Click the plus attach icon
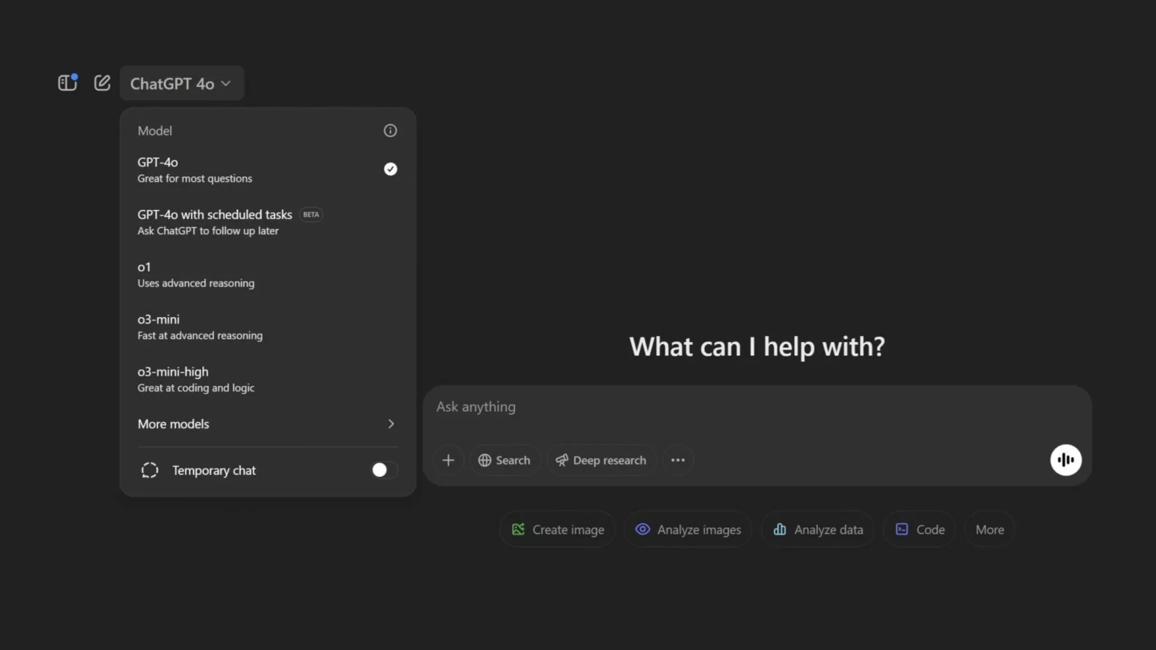This screenshot has height=650, width=1156. tap(448, 460)
